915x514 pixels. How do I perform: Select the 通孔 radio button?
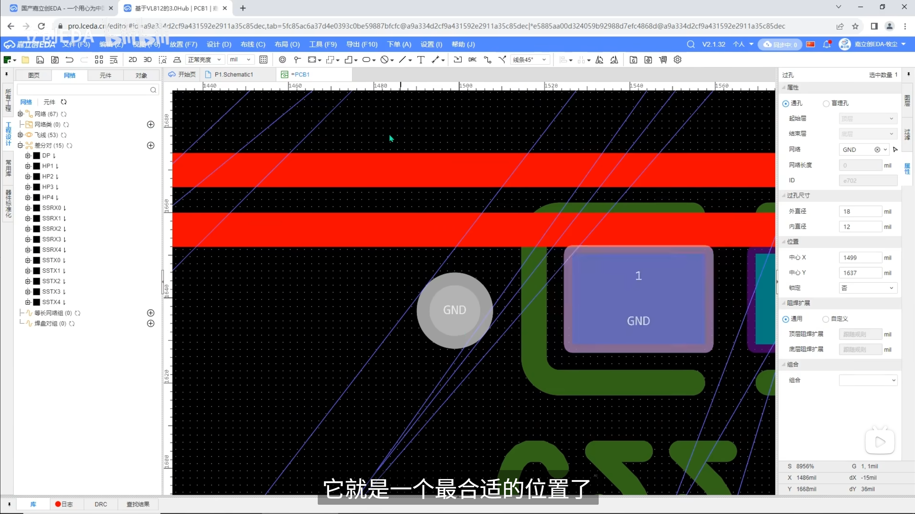[x=786, y=104]
